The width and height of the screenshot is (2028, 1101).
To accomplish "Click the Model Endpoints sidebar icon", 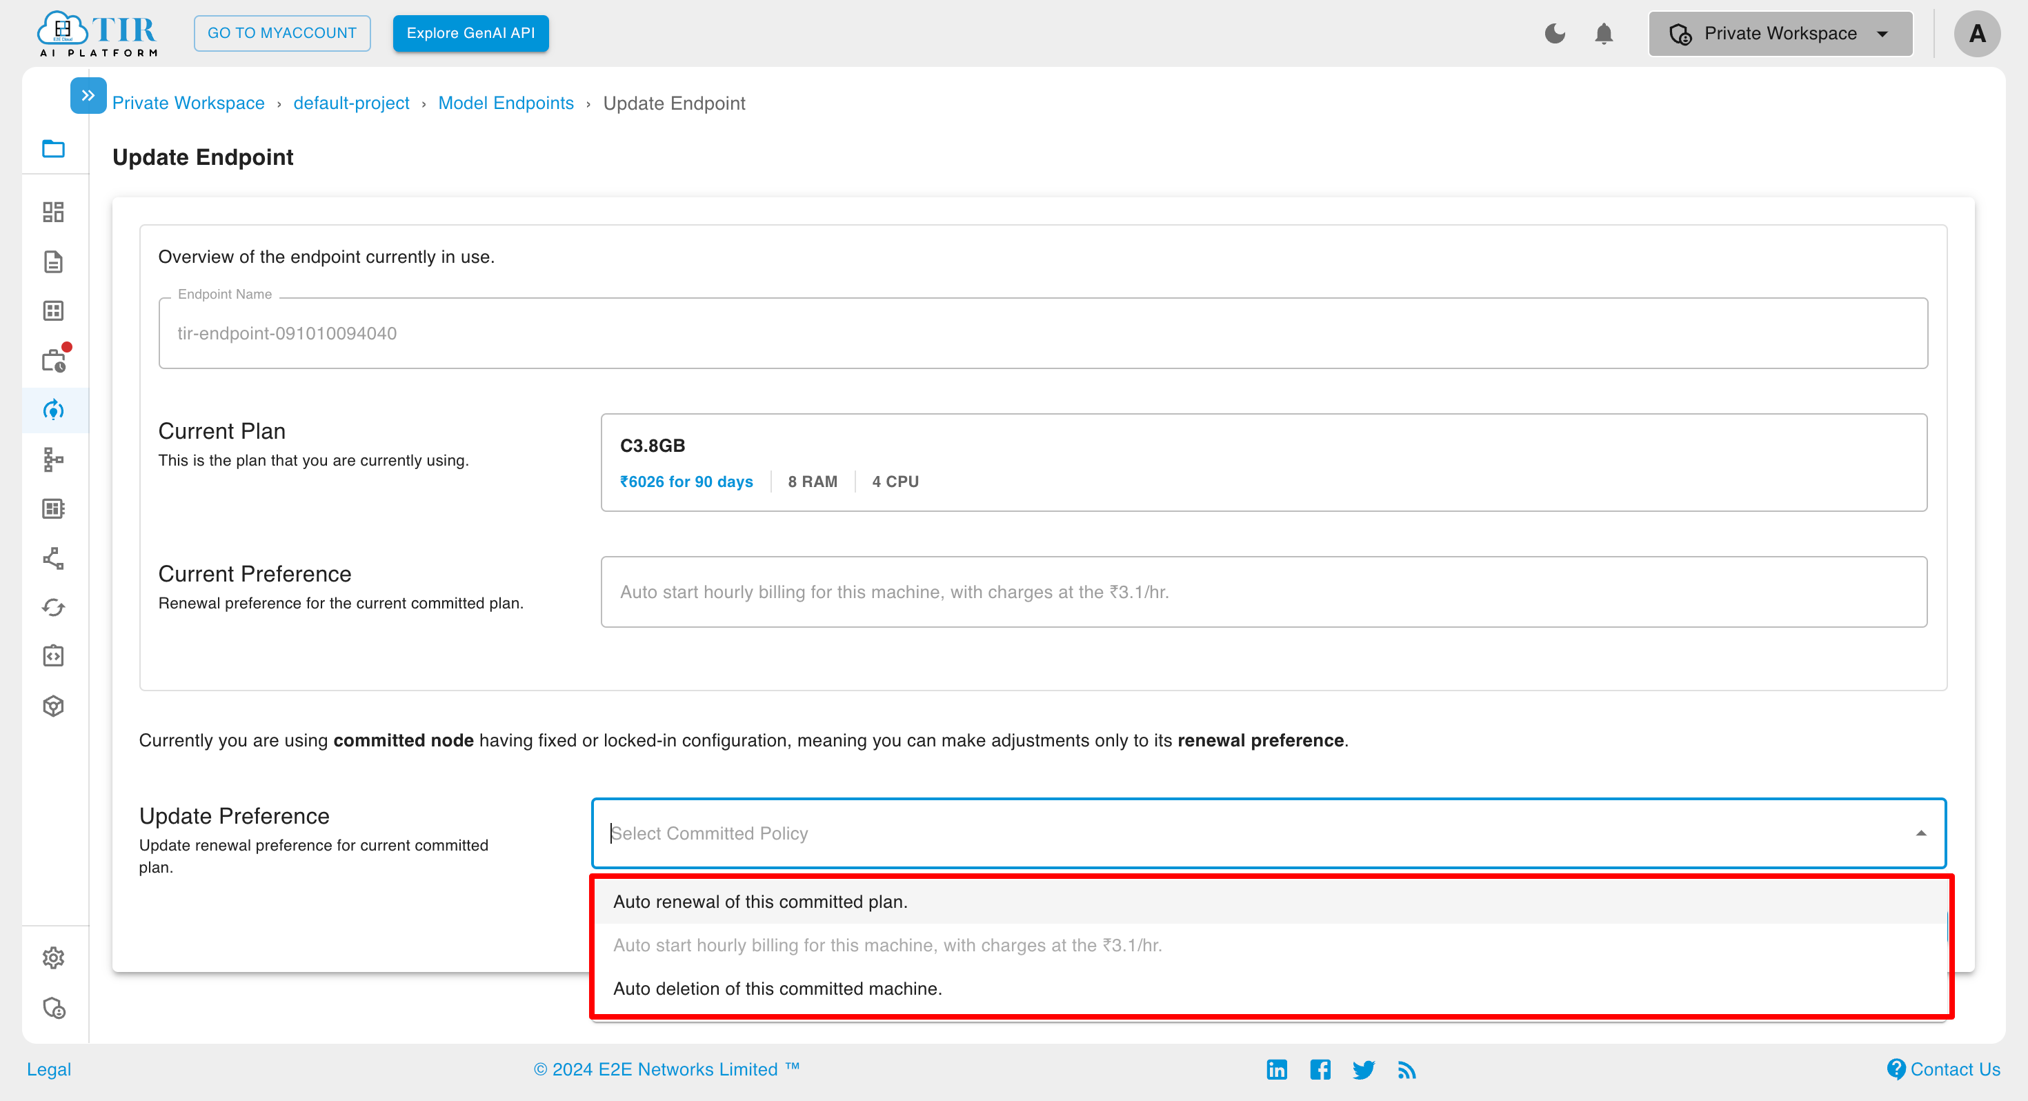I will pyautogui.click(x=54, y=410).
